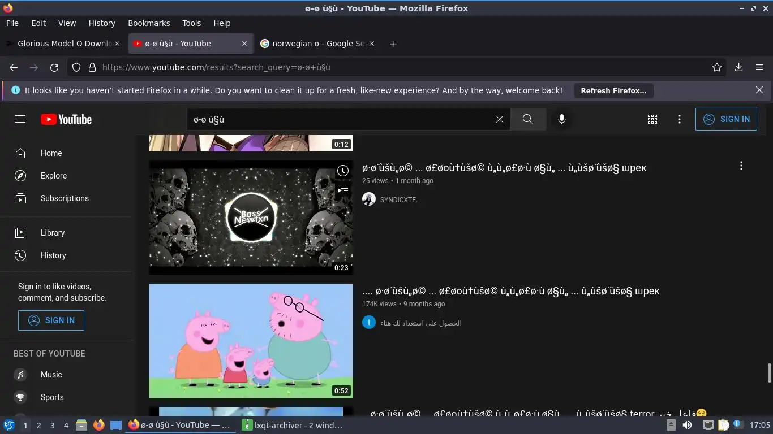Click the removable media eject tray icon
The width and height of the screenshot is (773, 434).
pos(671,425)
